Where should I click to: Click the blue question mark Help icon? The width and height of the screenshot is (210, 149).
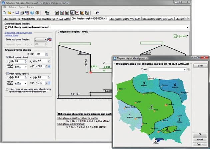[32, 13]
